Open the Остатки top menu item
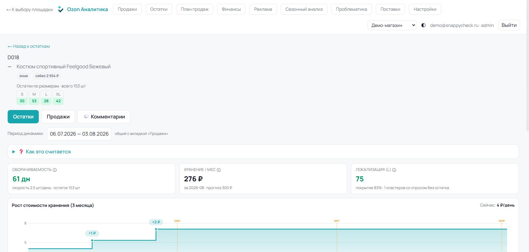 pos(159,9)
